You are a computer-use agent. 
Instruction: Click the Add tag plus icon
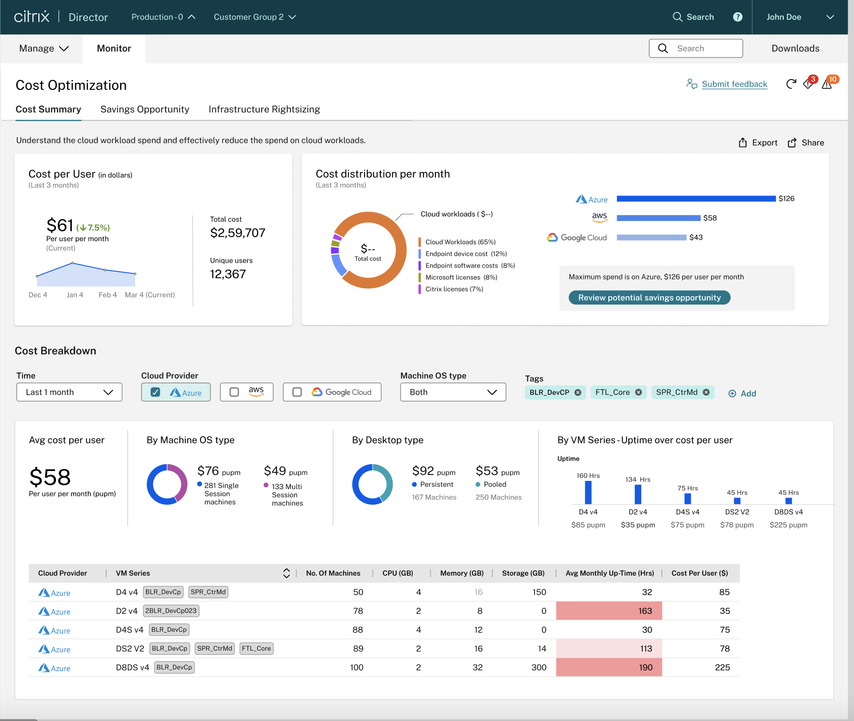[732, 393]
